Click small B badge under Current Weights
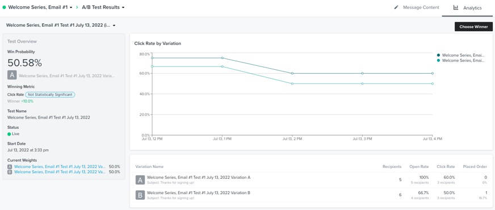Screen dimensions: 495x210 click(10, 172)
